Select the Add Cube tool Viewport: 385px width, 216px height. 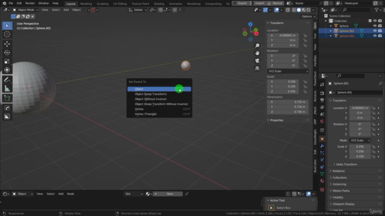click(x=7, y=98)
